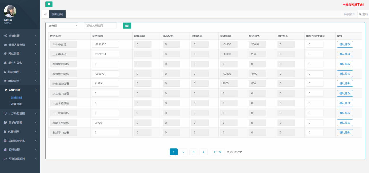
Task: Open 游戏列表 submenu item
Action: pyautogui.click(x=16, y=104)
